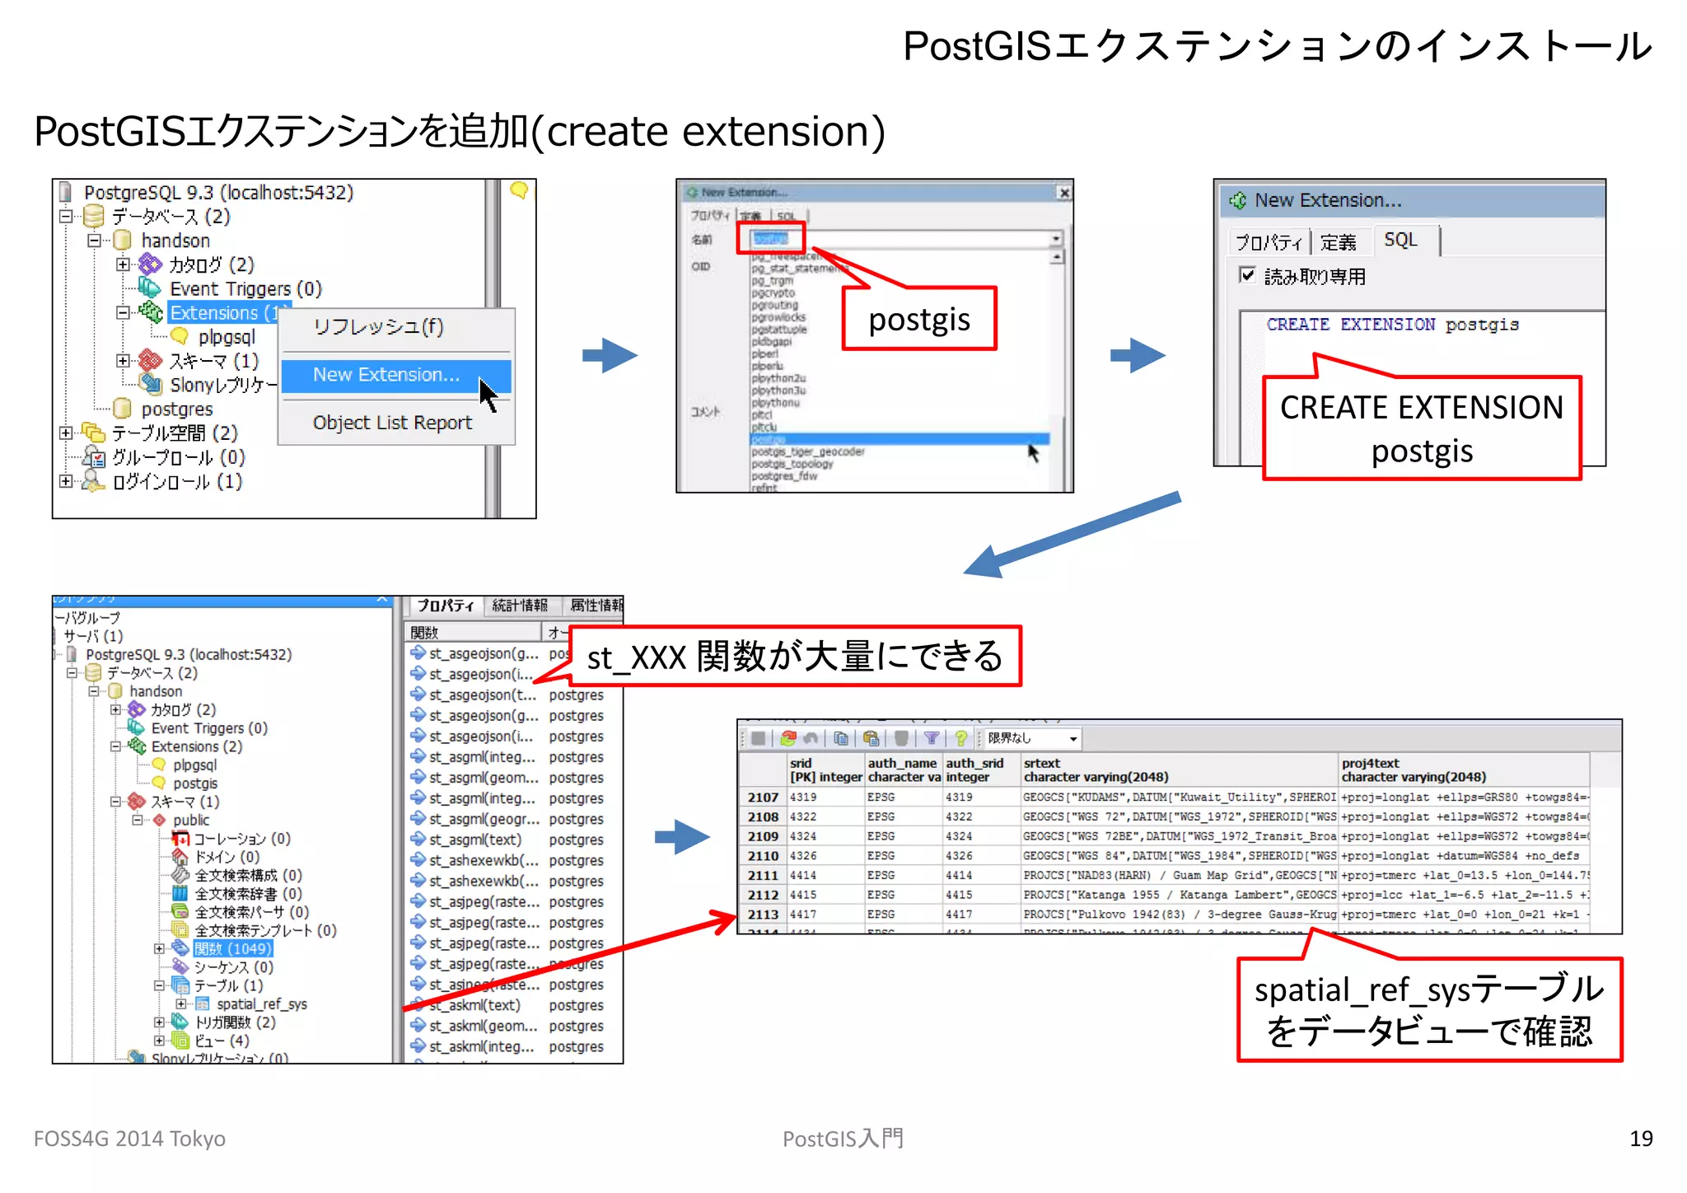Click the plpgsql bubble icon in top-left tree
The image size is (1687, 1193).
pyautogui.click(x=179, y=336)
